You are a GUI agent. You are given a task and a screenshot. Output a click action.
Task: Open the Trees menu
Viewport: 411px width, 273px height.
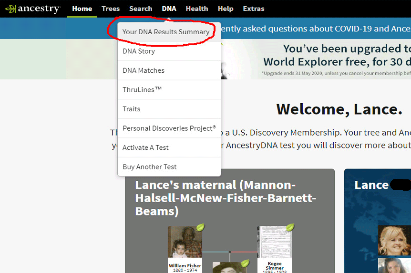tap(111, 9)
